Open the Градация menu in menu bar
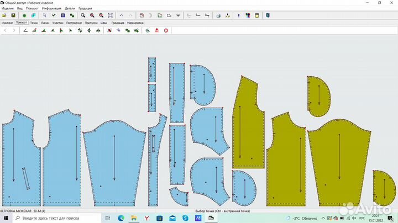 coord(85,8)
